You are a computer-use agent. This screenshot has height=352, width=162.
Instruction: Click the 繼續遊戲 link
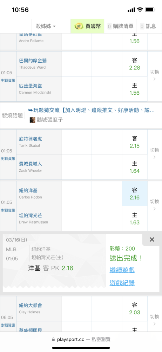pos(122,270)
